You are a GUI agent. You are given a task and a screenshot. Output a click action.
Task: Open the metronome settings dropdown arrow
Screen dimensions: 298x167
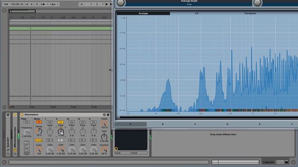tap(47, 4)
